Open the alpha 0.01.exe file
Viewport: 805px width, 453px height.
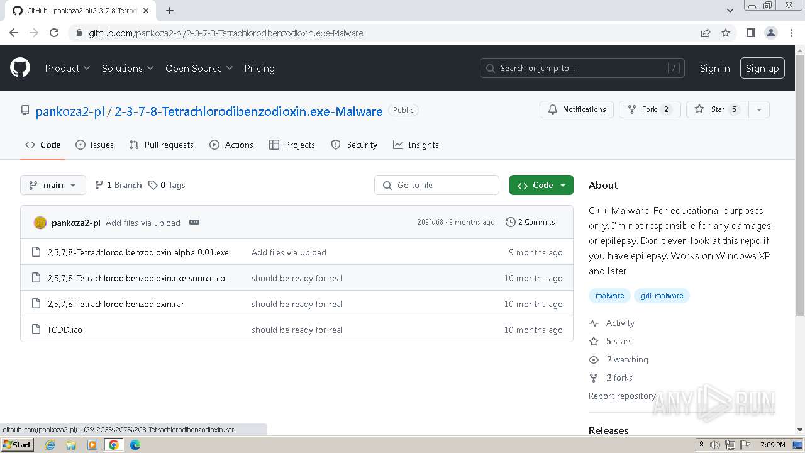[138, 252]
